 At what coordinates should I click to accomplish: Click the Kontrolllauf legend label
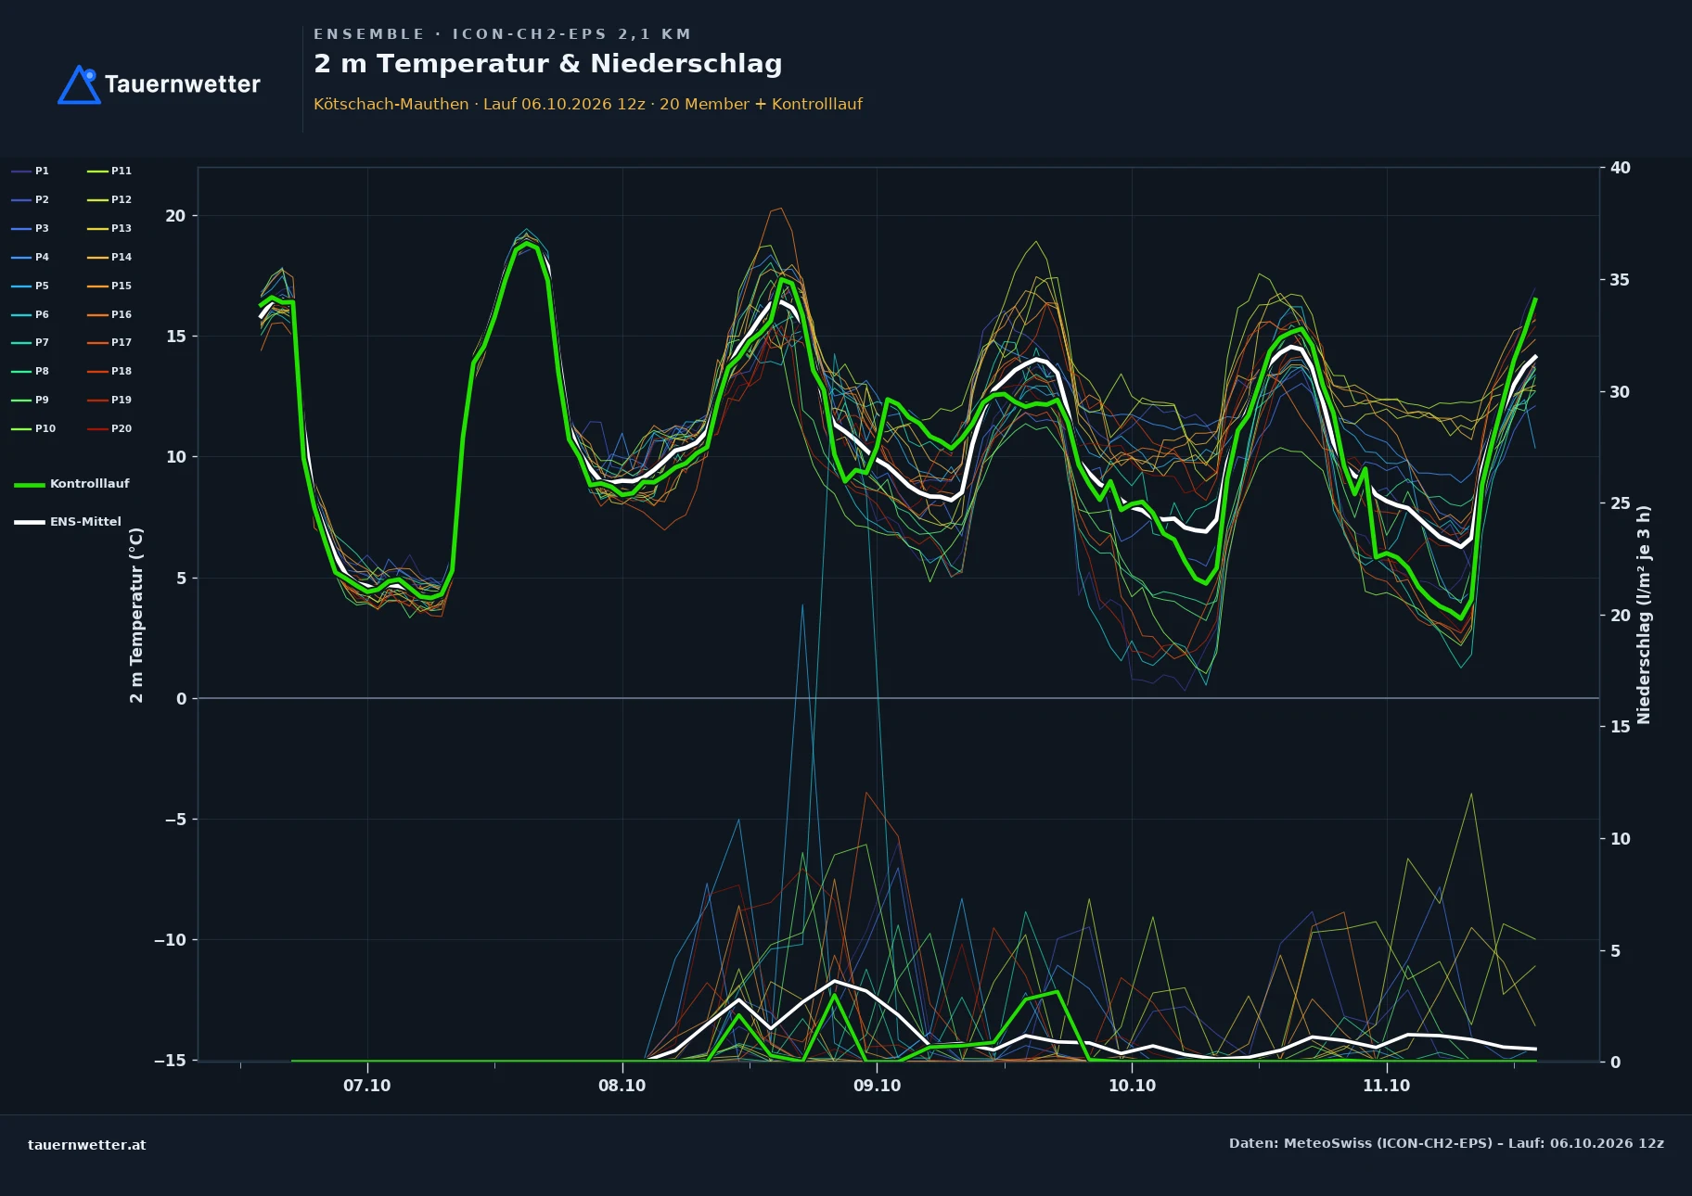(x=90, y=484)
